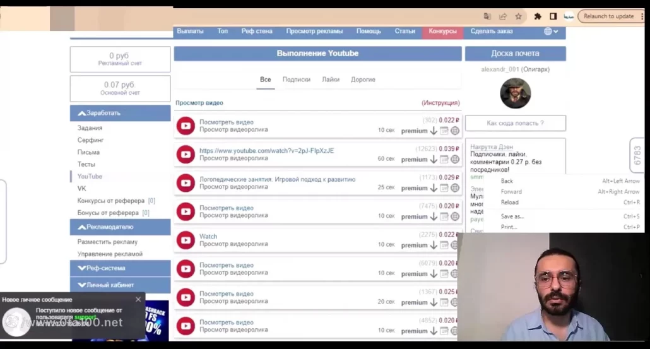650x349 pixels.
Task: Open the browser Extensions puzzle icon
Action: (538, 16)
